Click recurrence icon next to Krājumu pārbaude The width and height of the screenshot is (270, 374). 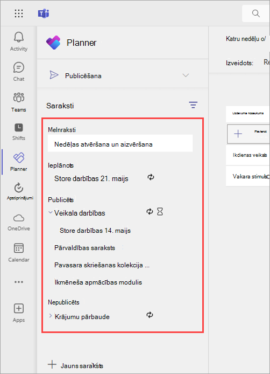150,315
